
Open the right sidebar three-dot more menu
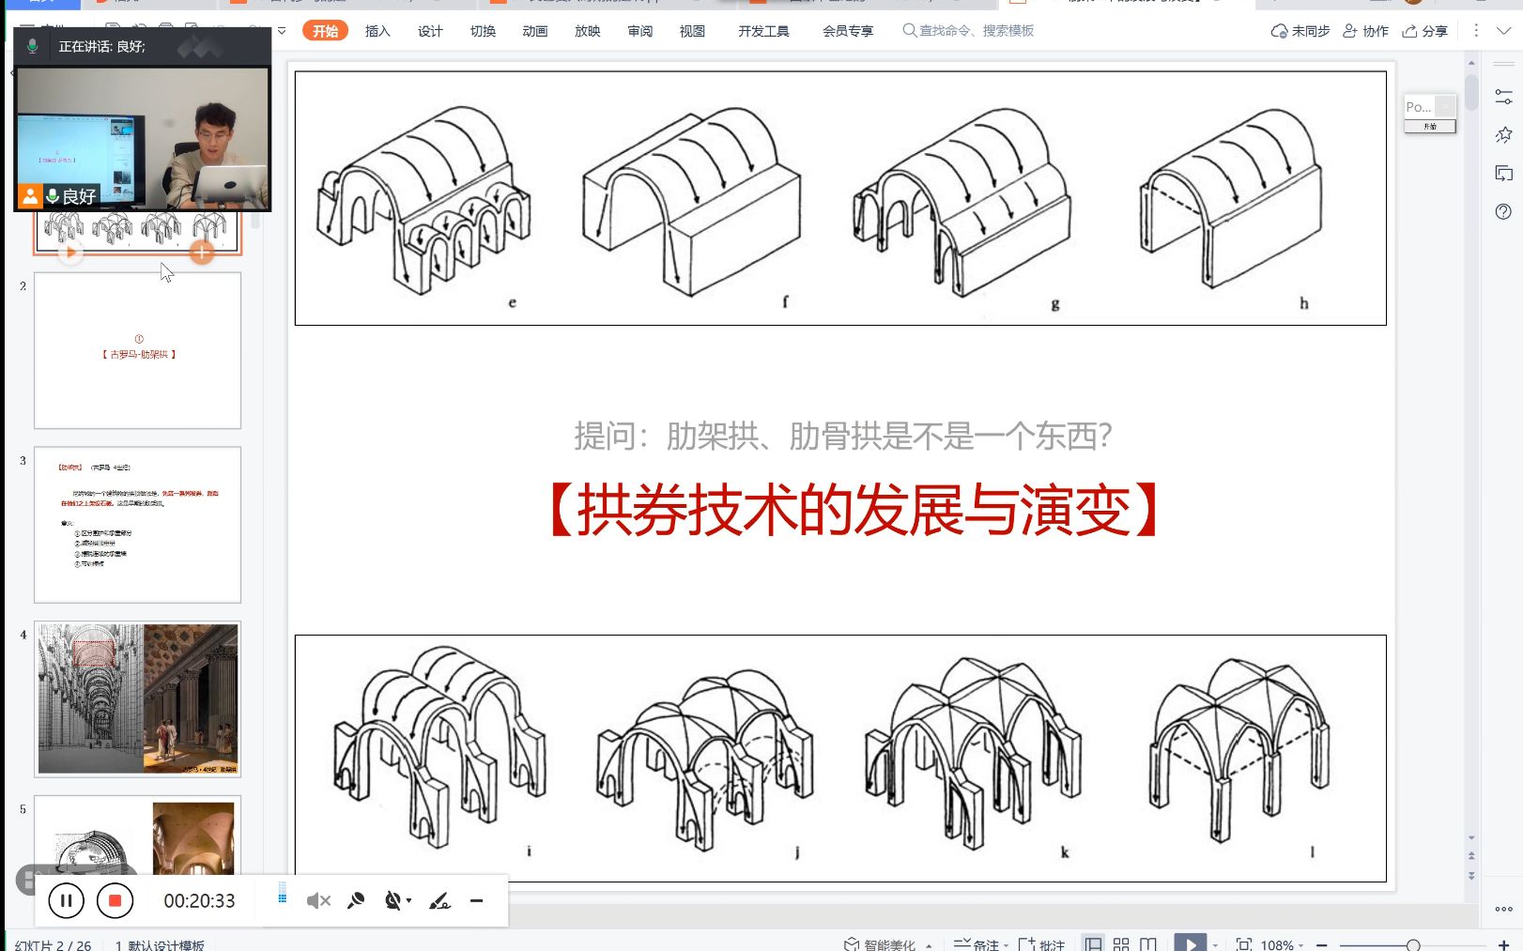click(x=1503, y=909)
